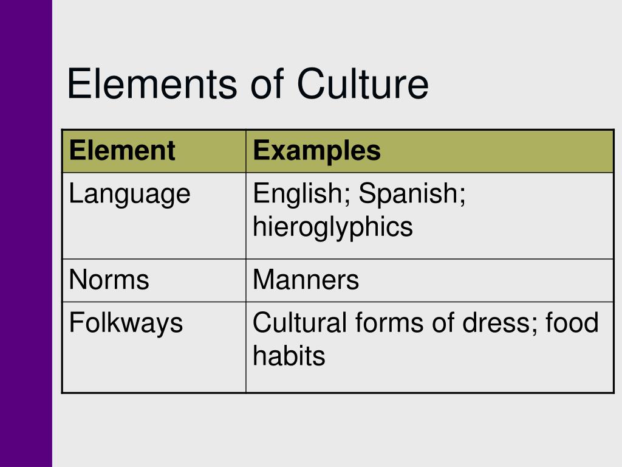This screenshot has height=467, width=622.
Task: Select the Manners cell
Action: (429, 280)
